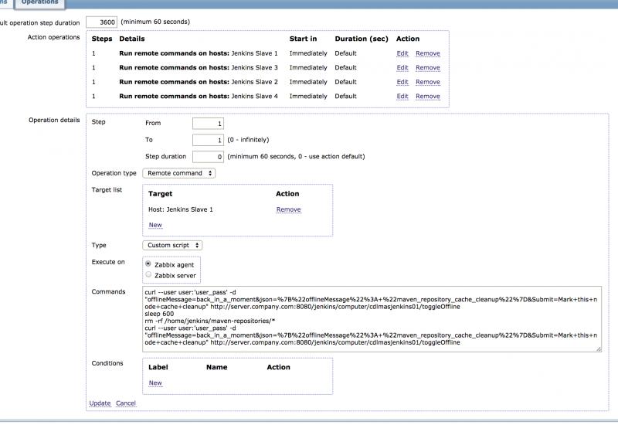Remove the Jenkins Slave 4 operation

tap(427, 97)
